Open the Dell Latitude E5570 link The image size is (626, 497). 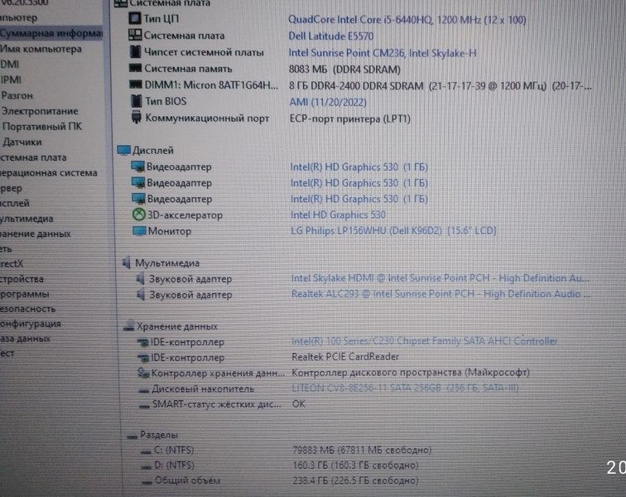click(x=330, y=36)
